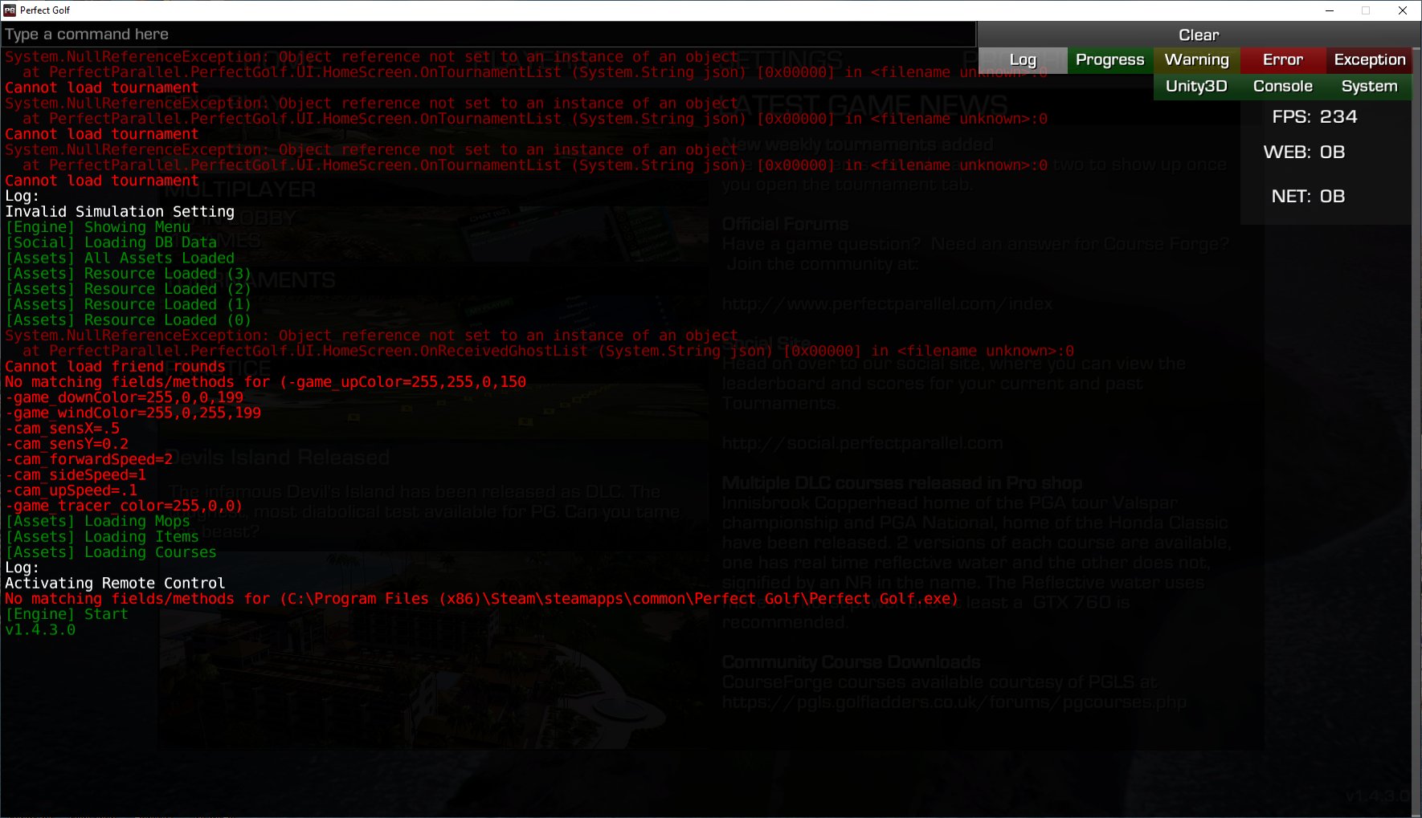Select the 'Resource Loaded (2)' line
The width and height of the screenshot is (1422, 818).
point(129,289)
